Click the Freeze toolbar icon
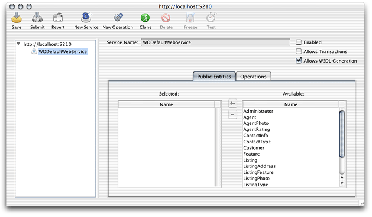 click(x=190, y=18)
